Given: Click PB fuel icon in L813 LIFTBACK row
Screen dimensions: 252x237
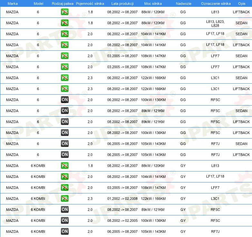Looking at the screenshot, I should tap(64, 12).
